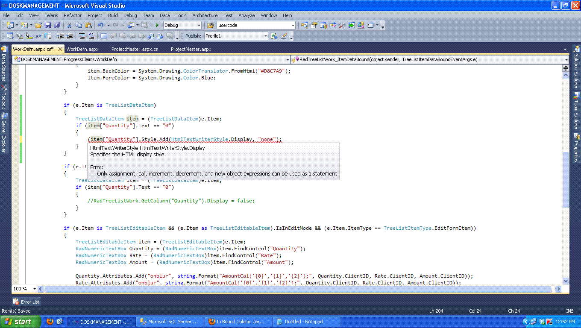Open the Refactor menu

pos(73,15)
